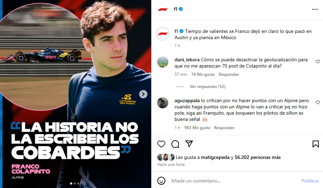Viewport: 323px width, 188px height.
Task: Open emoji picker smiley icon
Action: [x=161, y=181]
